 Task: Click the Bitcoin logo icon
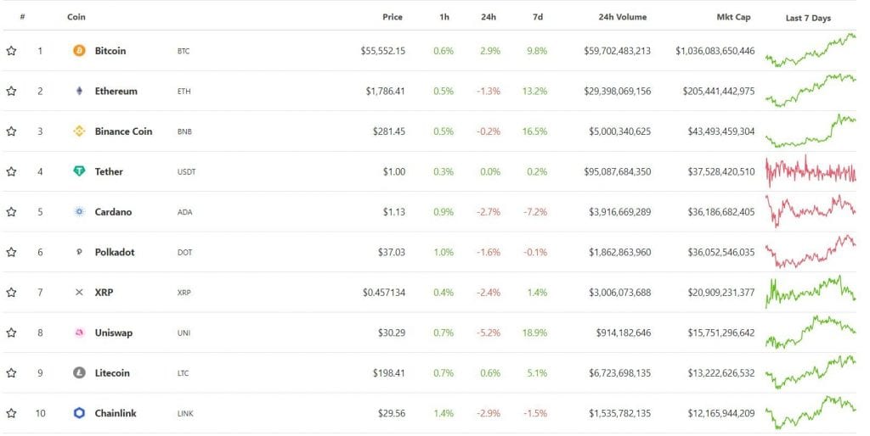79,51
